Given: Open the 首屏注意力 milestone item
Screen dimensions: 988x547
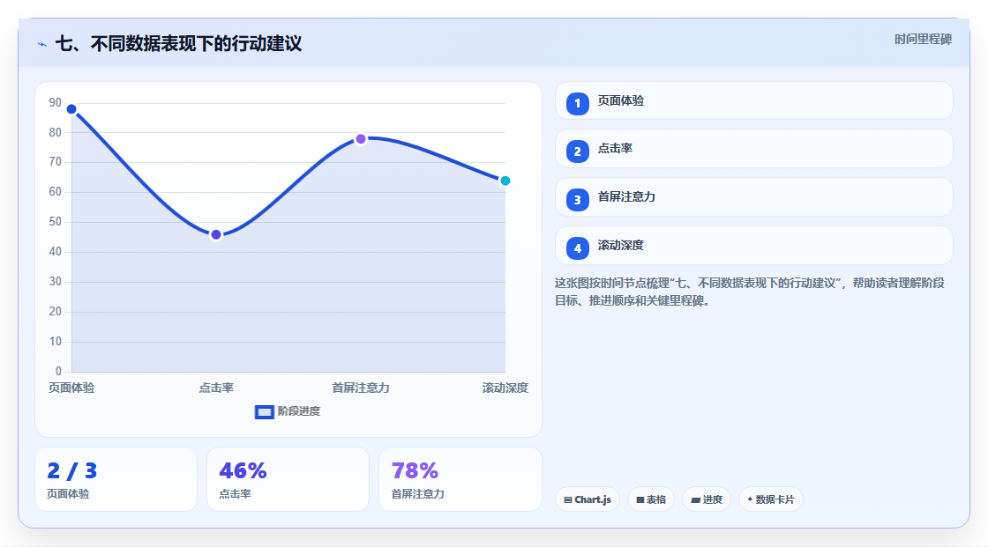Looking at the screenshot, I should coord(753,197).
